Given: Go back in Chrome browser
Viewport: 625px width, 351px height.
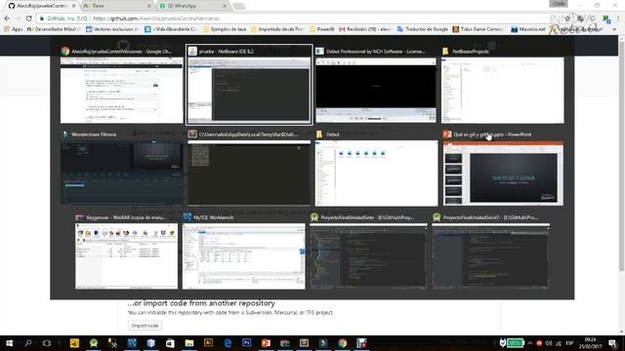Looking at the screenshot, I should click(x=7, y=19).
